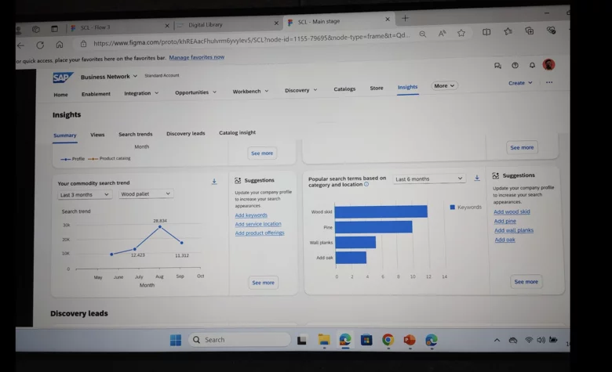Open PowerPoint from the taskbar
The width and height of the screenshot is (612, 372).
(410, 340)
